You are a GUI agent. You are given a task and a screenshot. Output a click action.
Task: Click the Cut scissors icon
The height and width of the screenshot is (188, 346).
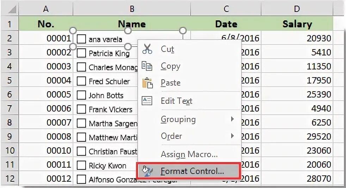pyautogui.click(x=147, y=49)
